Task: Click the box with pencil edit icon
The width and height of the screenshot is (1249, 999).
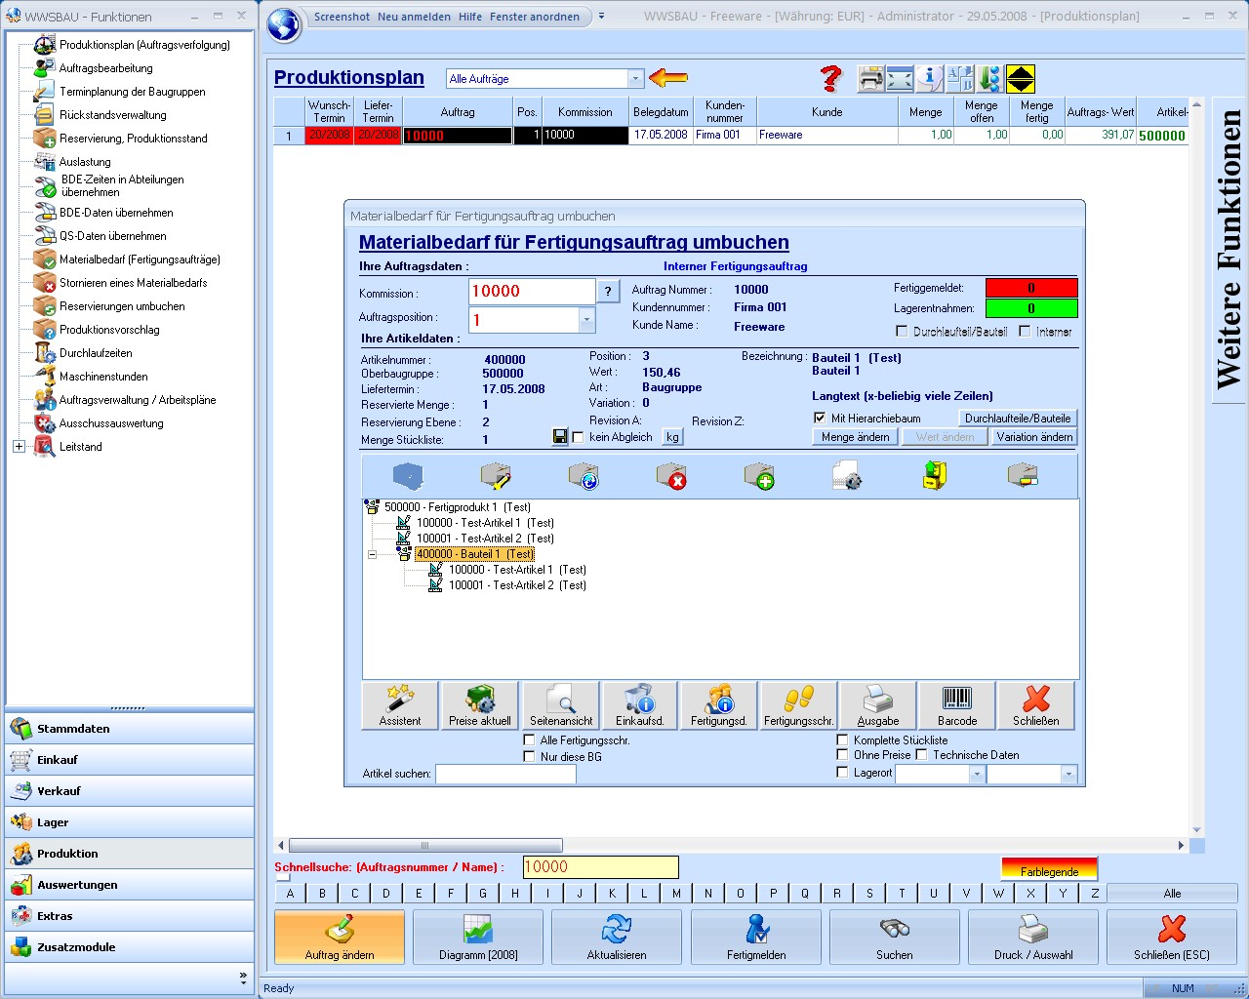Action: point(496,476)
